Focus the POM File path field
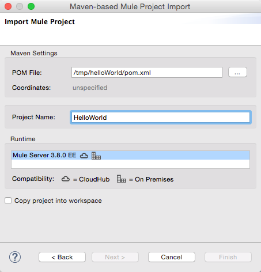The width and height of the screenshot is (261, 272). [147, 73]
